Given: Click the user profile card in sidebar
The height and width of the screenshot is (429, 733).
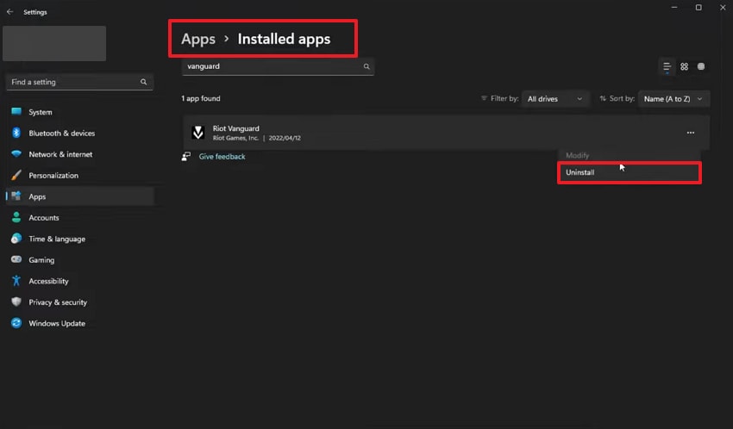Looking at the screenshot, I should [54, 43].
